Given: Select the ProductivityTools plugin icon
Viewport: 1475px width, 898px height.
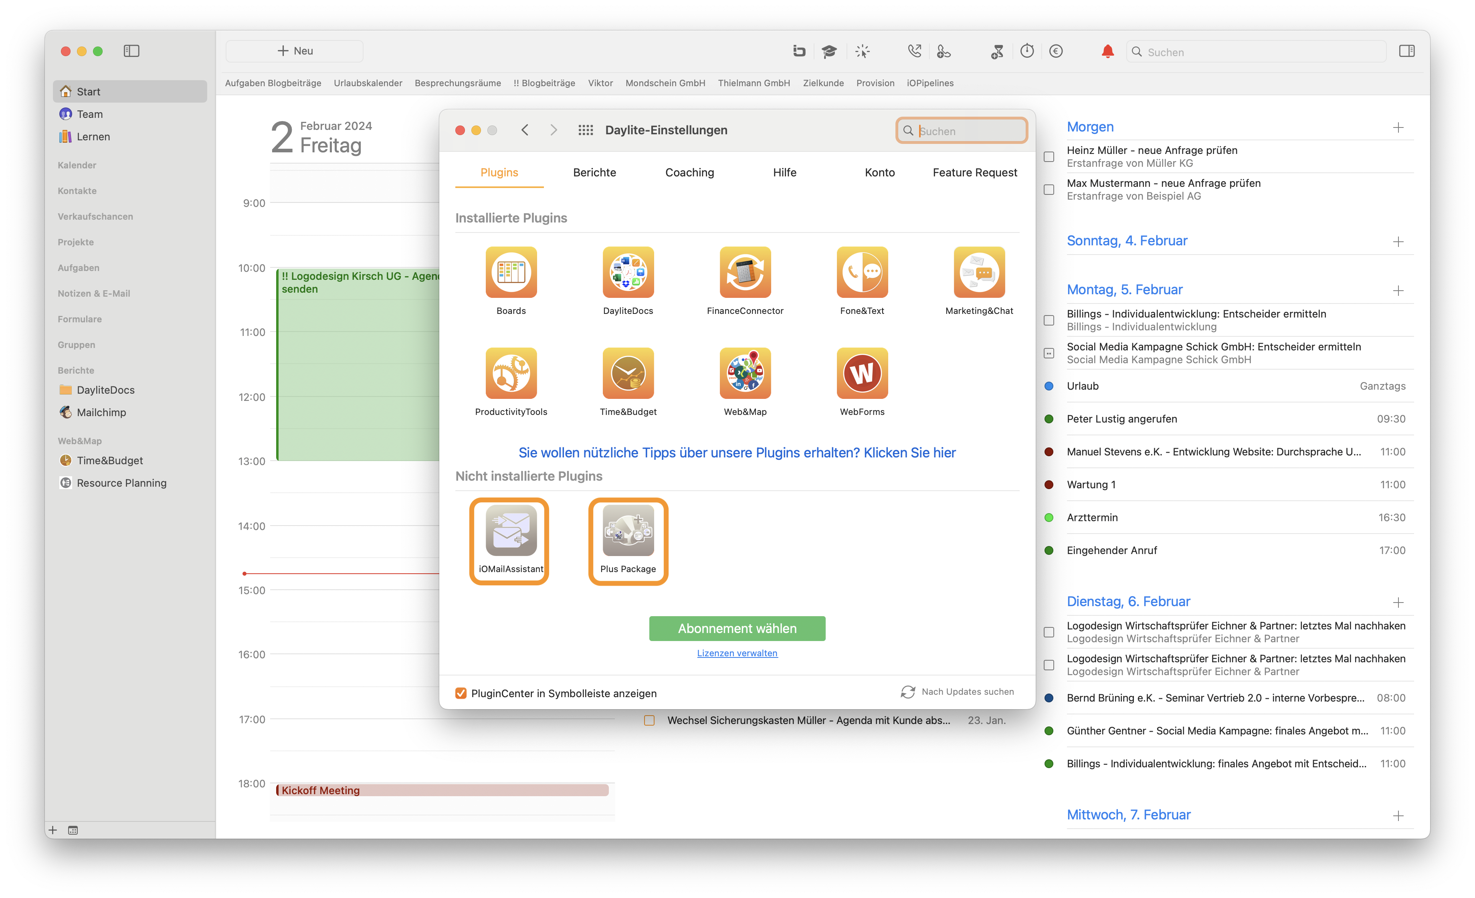Looking at the screenshot, I should coord(511,374).
